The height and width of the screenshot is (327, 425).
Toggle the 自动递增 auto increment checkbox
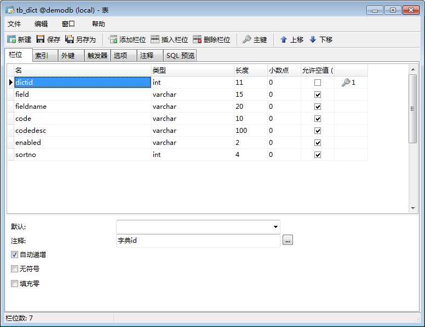[14, 254]
